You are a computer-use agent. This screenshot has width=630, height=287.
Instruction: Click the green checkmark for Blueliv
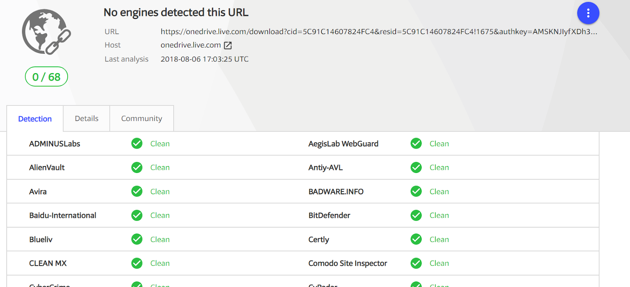click(x=137, y=239)
